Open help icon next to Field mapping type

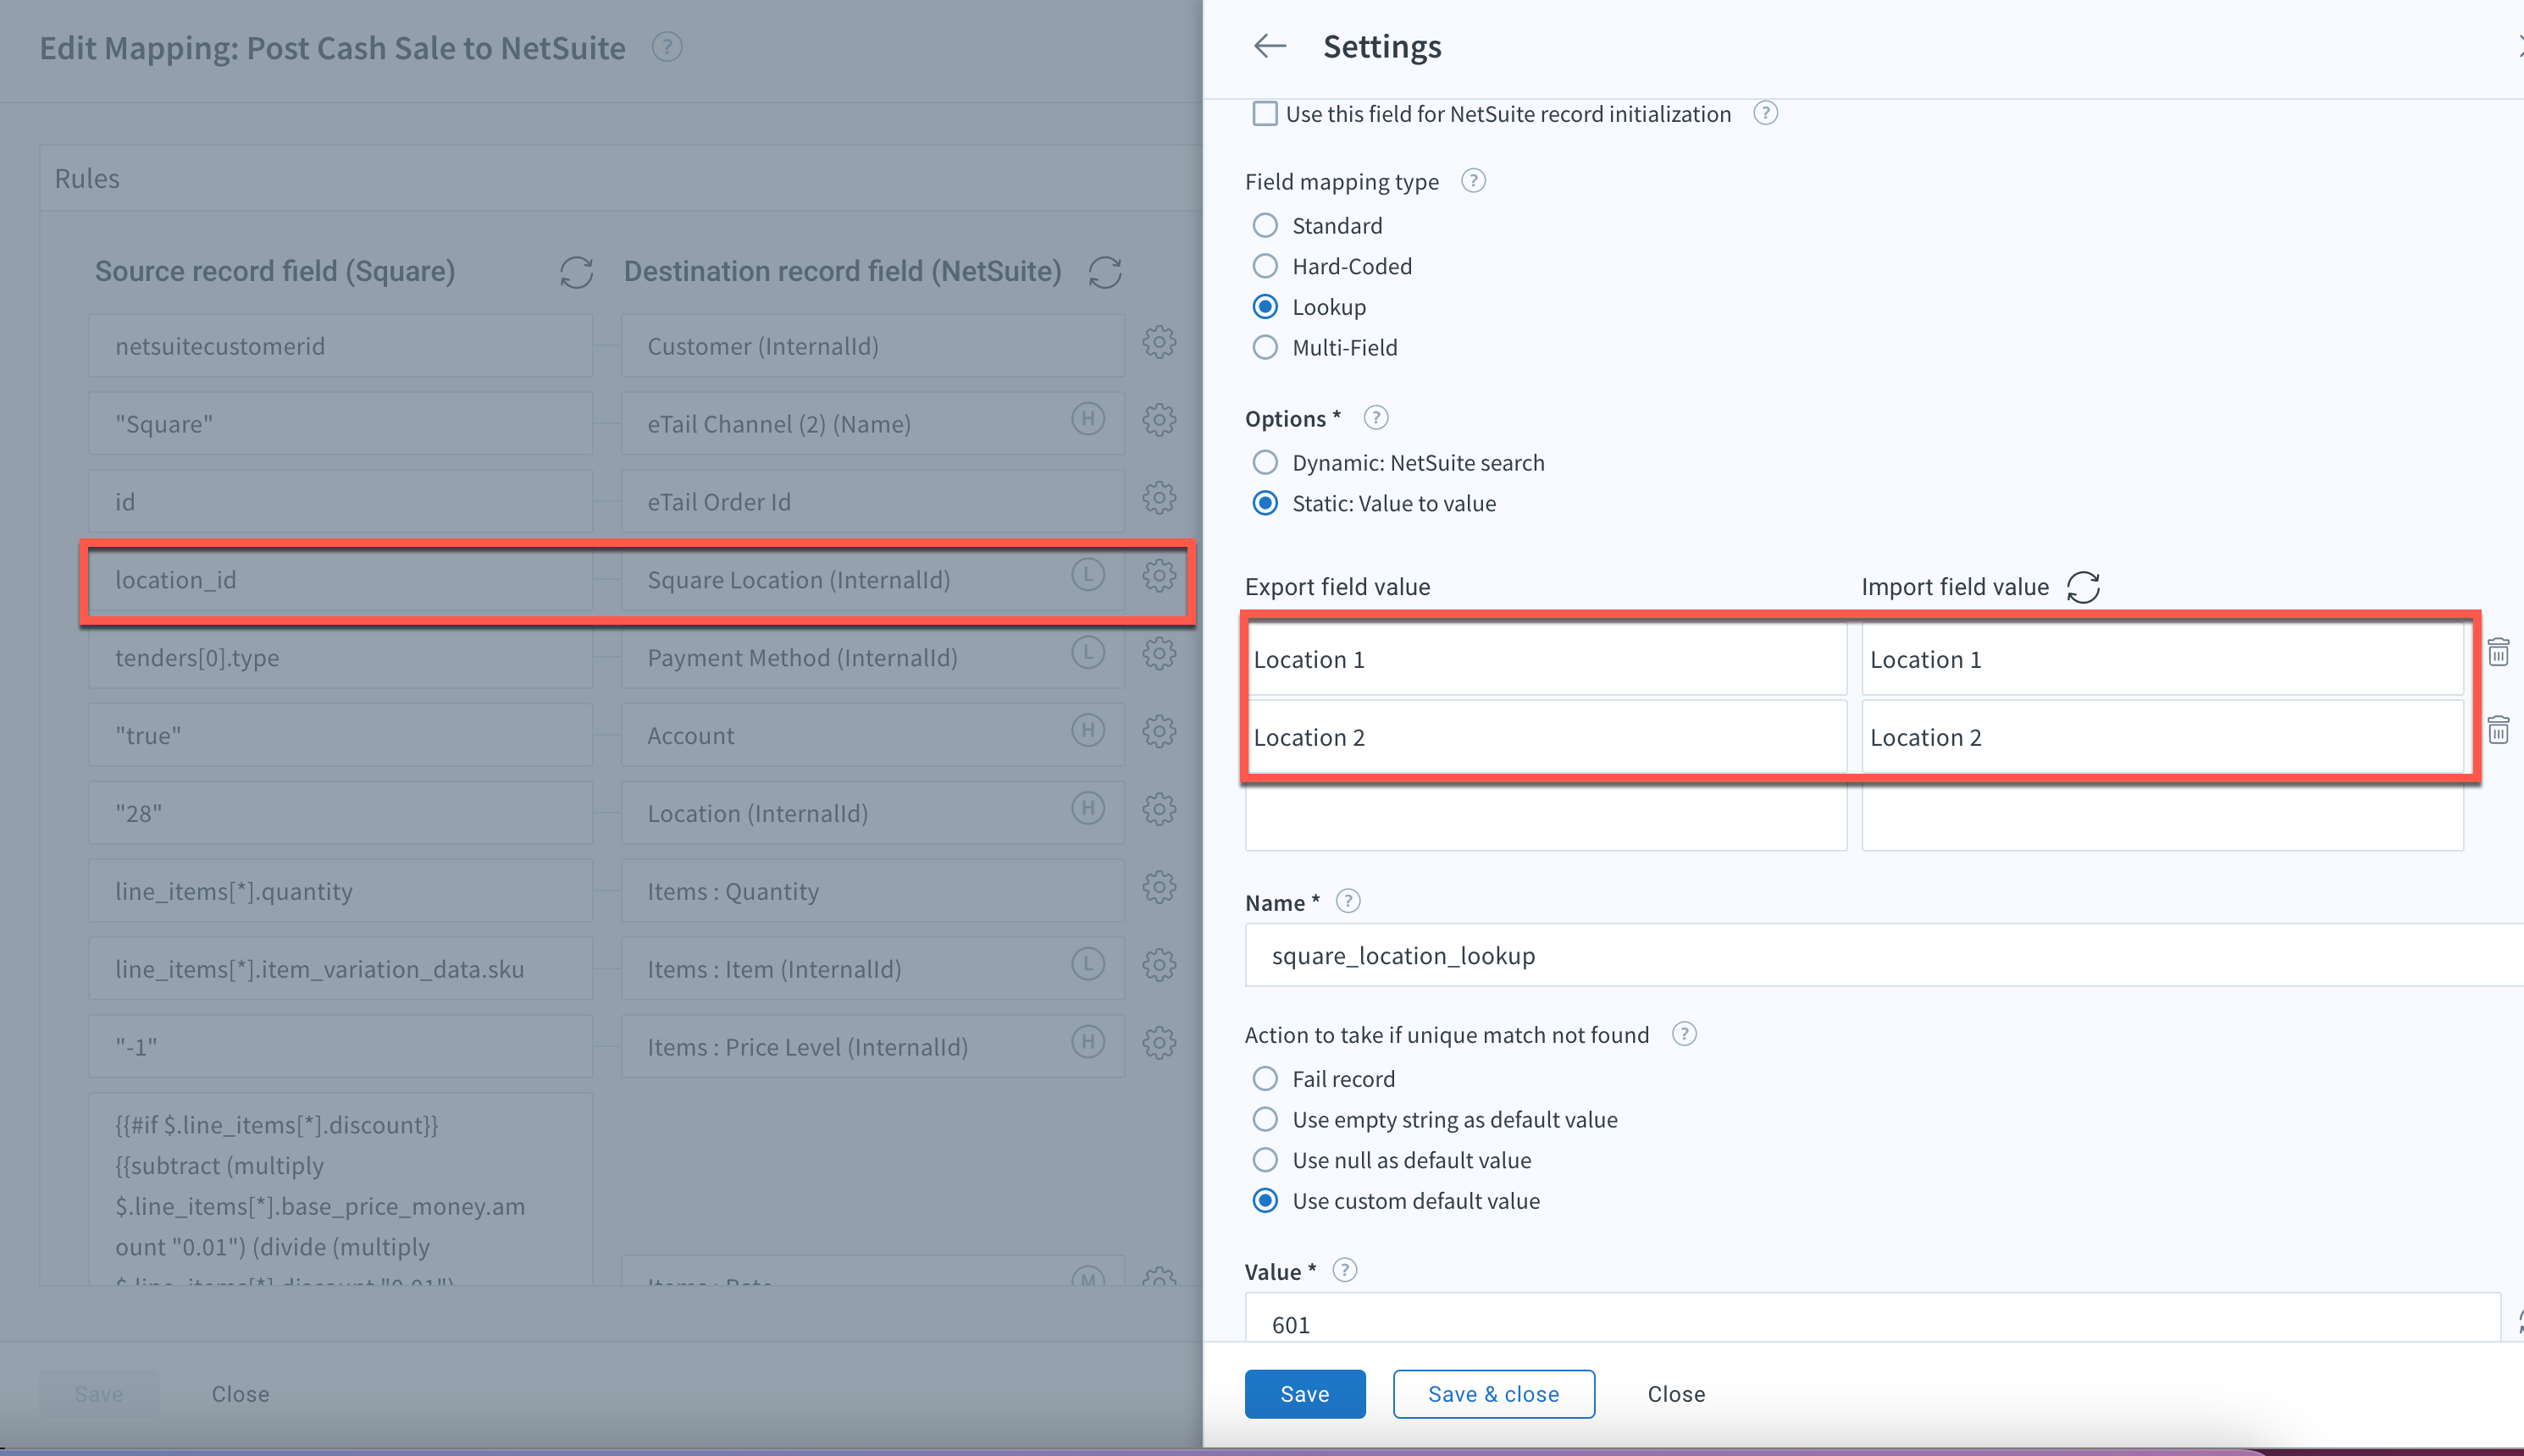1473,181
